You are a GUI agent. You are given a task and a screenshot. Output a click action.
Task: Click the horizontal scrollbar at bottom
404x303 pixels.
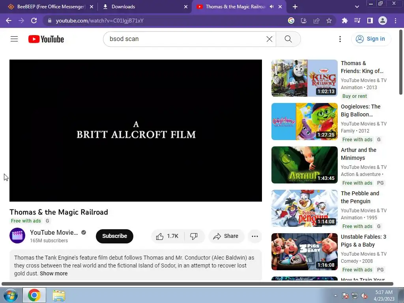[197, 284]
